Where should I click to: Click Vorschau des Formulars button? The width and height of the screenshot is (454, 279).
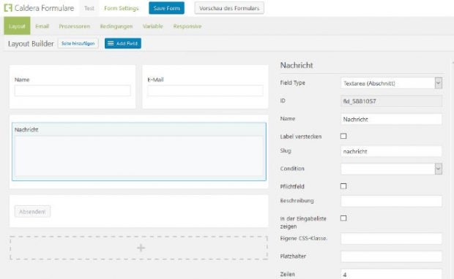point(229,8)
